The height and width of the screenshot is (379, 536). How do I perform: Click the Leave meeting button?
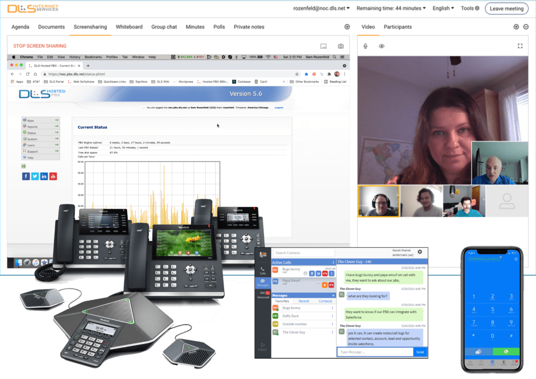pos(506,8)
